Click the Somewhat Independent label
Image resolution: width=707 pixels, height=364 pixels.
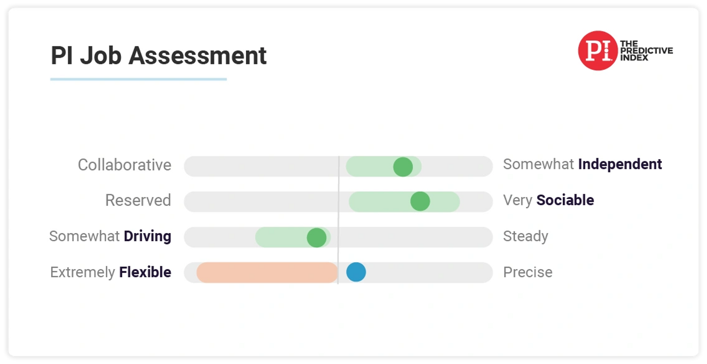click(x=582, y=164)
